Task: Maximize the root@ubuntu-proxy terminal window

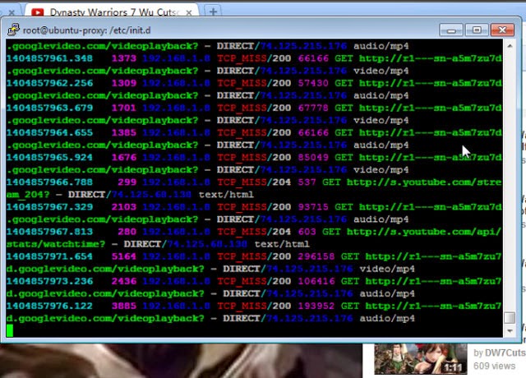Action: [x=477, y=30]
